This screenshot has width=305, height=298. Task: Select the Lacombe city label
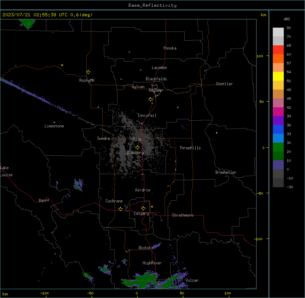pyautogui.click(x=159, y=68)
